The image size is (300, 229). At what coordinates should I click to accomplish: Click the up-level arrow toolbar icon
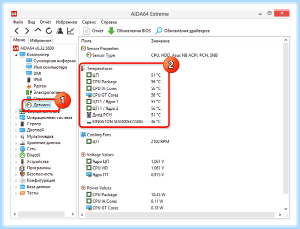pos(38,30)
